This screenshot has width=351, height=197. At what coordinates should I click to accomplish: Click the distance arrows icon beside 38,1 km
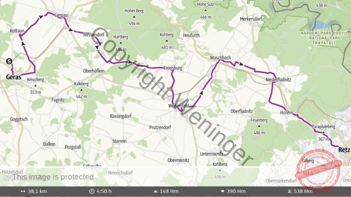click(23, 192)
